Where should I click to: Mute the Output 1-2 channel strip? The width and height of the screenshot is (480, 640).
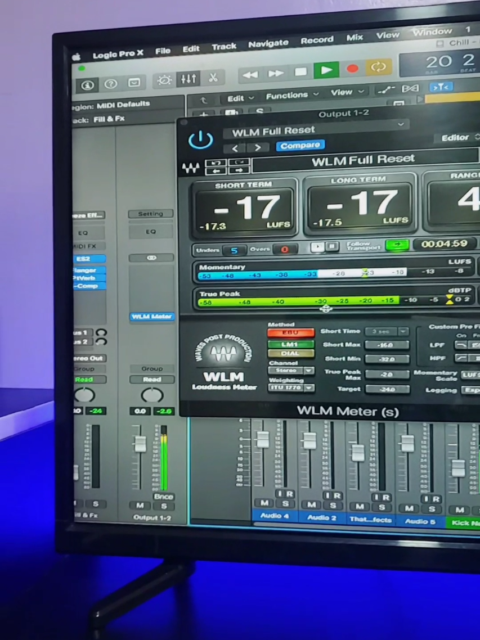pos(140,506)
